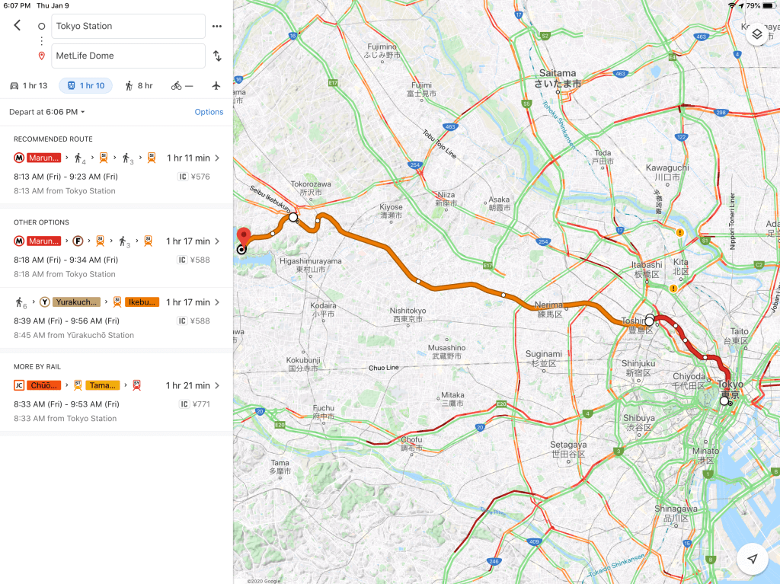Tap the yellow traffic warning icon near Kita
Screen dimensions: 780x584
[x=679, y=233]
